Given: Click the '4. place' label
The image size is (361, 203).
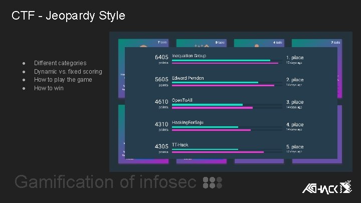Looking at the screenshot, I should point(295,124).
